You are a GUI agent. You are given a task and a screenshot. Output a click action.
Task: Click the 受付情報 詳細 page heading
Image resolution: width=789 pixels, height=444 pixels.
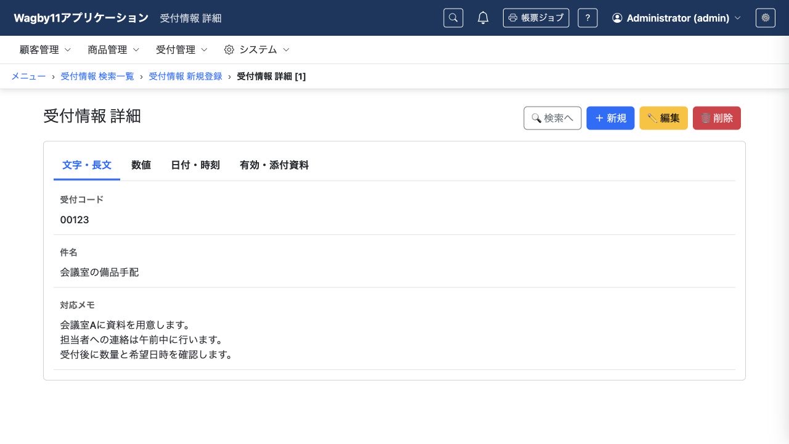(92, 116)
